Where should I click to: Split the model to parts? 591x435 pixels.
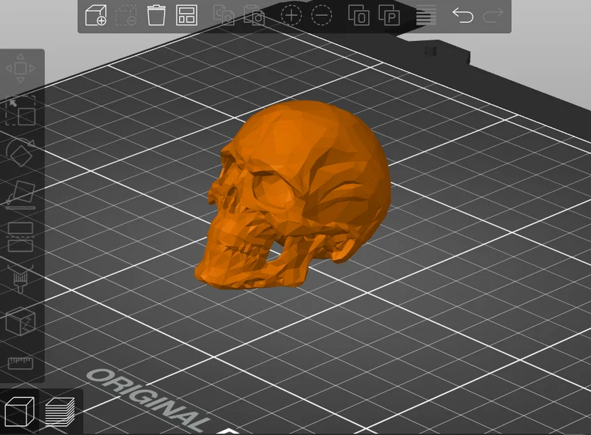pyautogui.click(x=390, y=15)
